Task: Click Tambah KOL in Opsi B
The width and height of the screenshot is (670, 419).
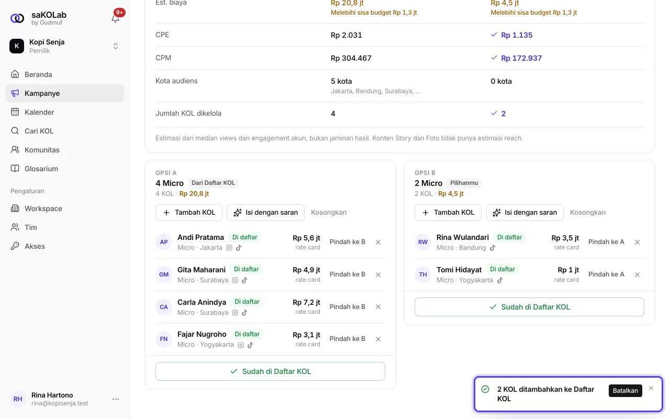Action: tap(448, 213)
